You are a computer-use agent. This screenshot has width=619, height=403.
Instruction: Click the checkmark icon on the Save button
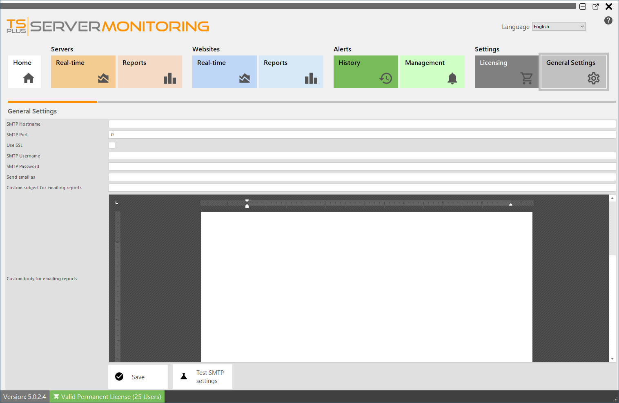click(x=119, y=376)
